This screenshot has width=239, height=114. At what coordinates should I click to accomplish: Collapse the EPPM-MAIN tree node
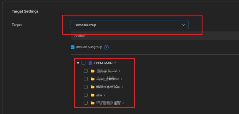[x=78, y=63]
